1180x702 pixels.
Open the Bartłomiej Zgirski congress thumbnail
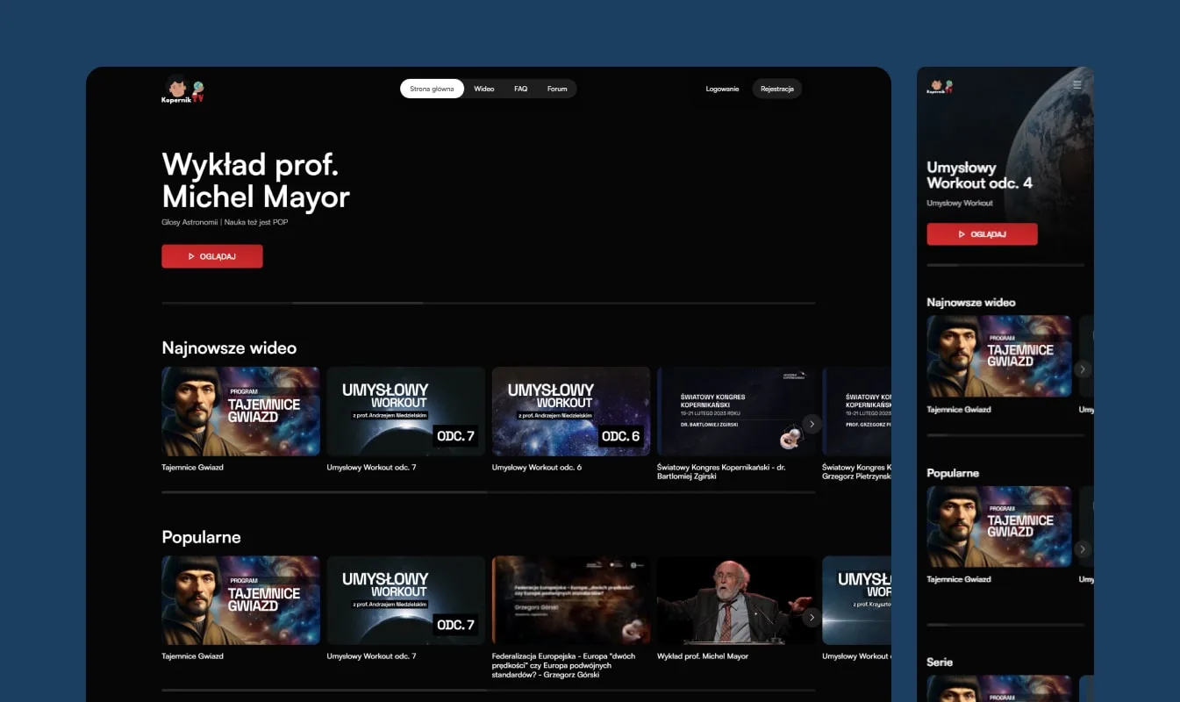pos(736,412)
